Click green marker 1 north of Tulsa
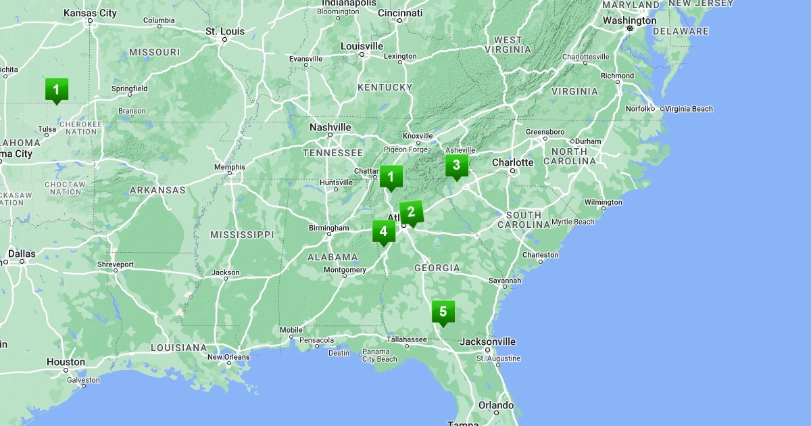 point(56,89)
